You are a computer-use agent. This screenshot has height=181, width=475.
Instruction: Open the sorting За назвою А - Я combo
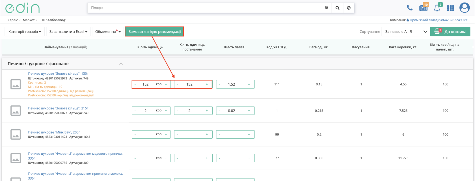click(405, 32)
